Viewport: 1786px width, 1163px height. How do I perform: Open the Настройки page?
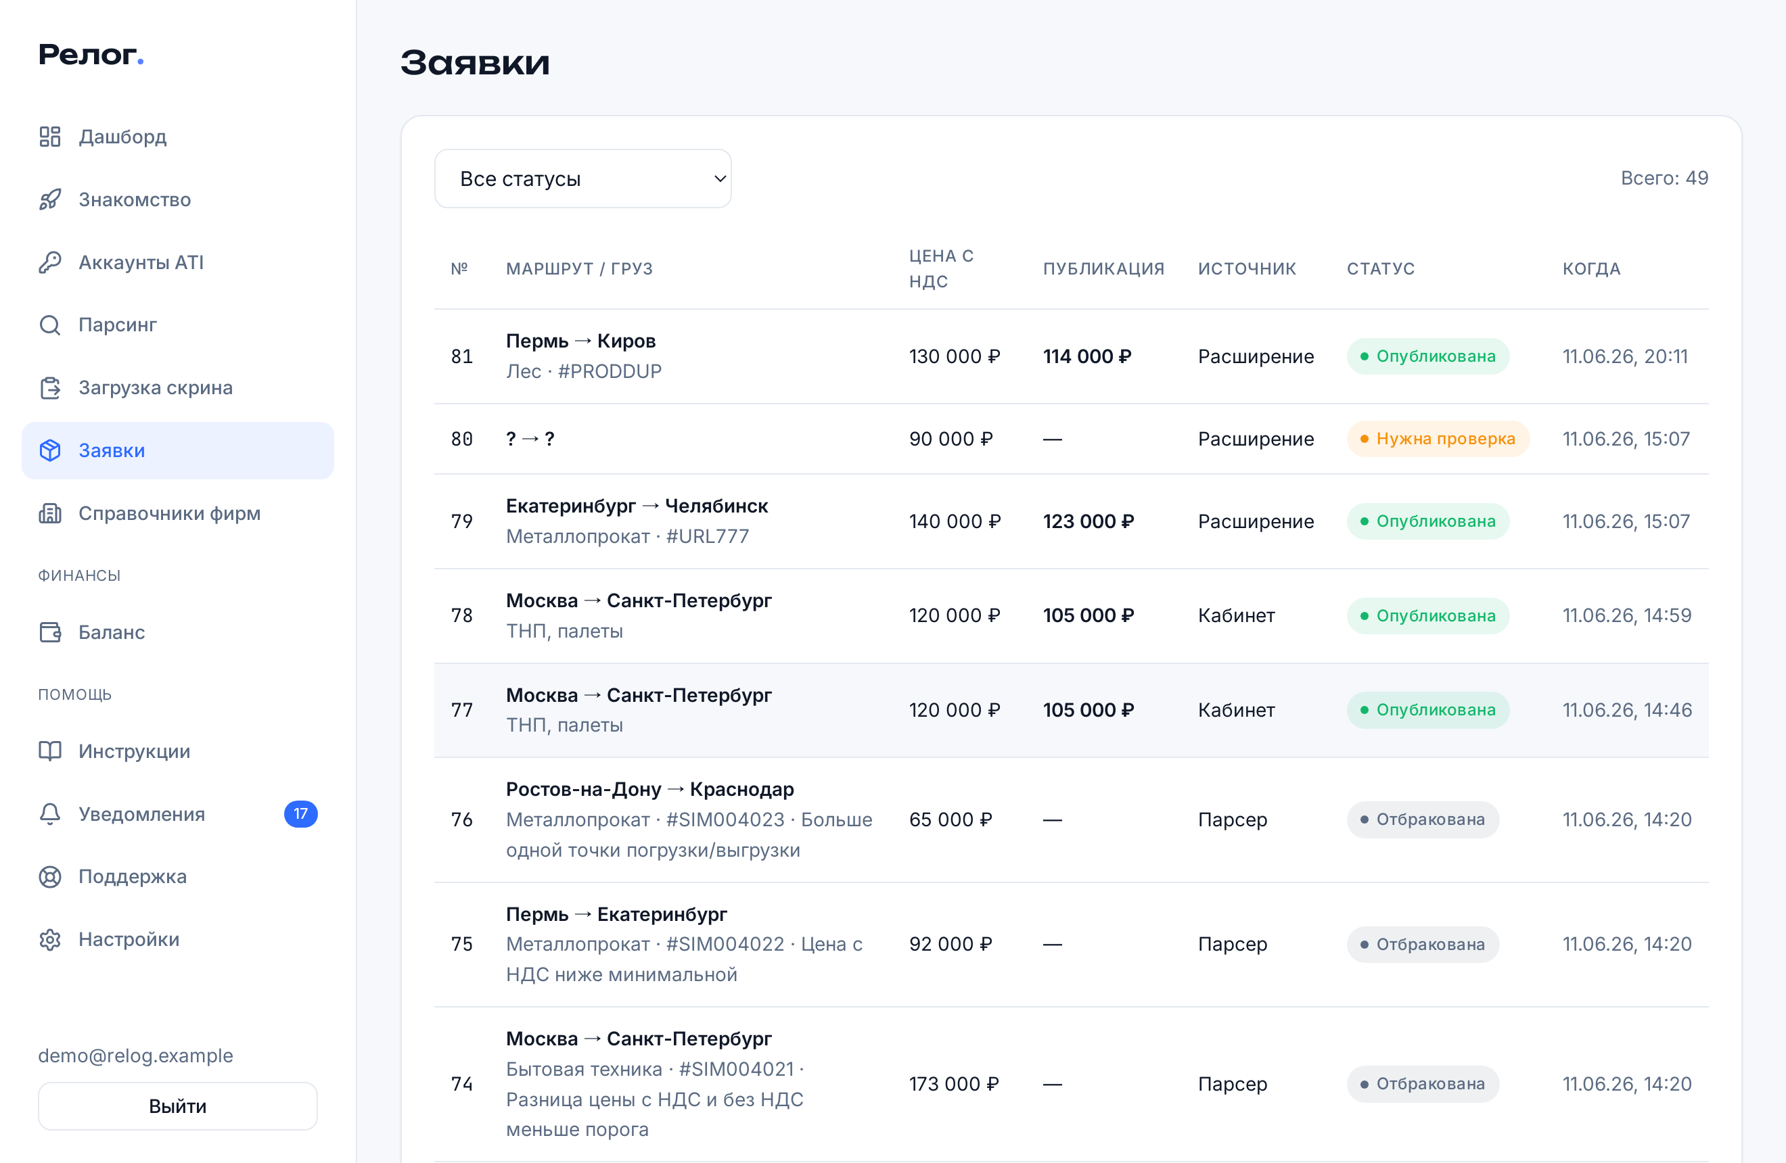point(178,940)
